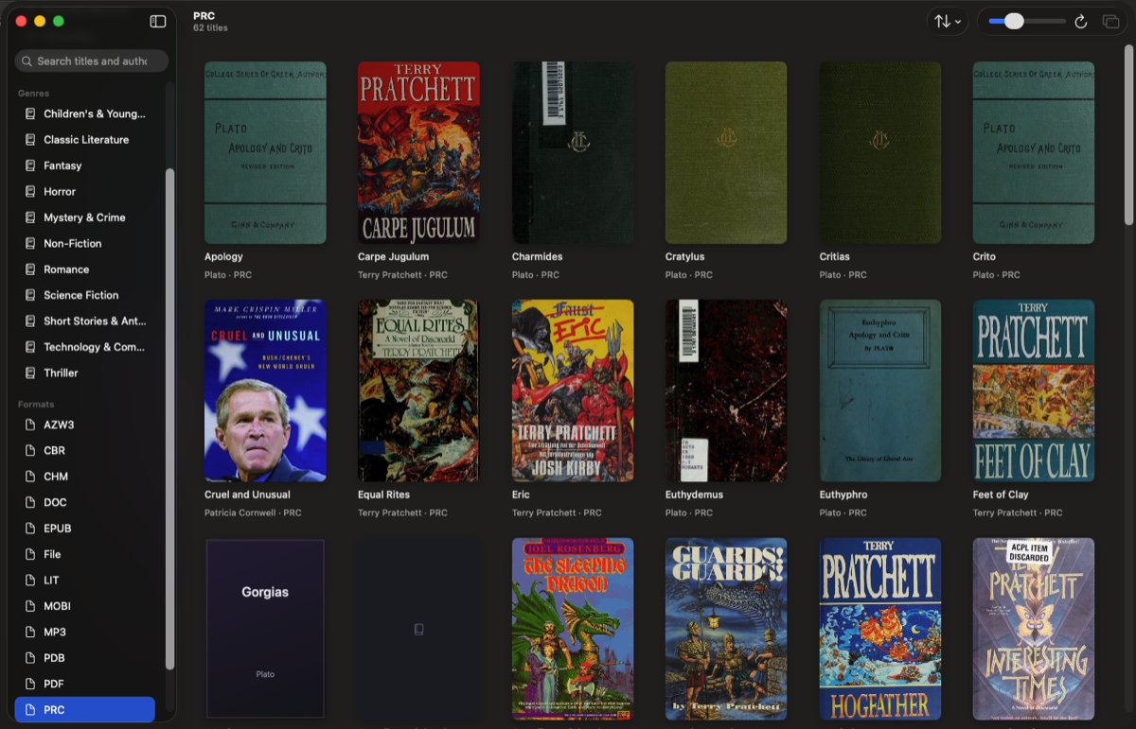This screenshot has height=729, width=1136.
Task: Click the AZW3 format file icon
Action: pos(29,425)
